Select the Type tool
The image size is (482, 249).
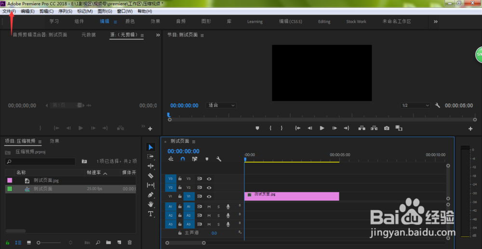click(150, 214)
